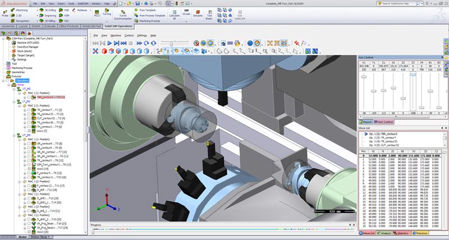
Task: Expand the TBR_contour5 operation node
Action: 25,97
